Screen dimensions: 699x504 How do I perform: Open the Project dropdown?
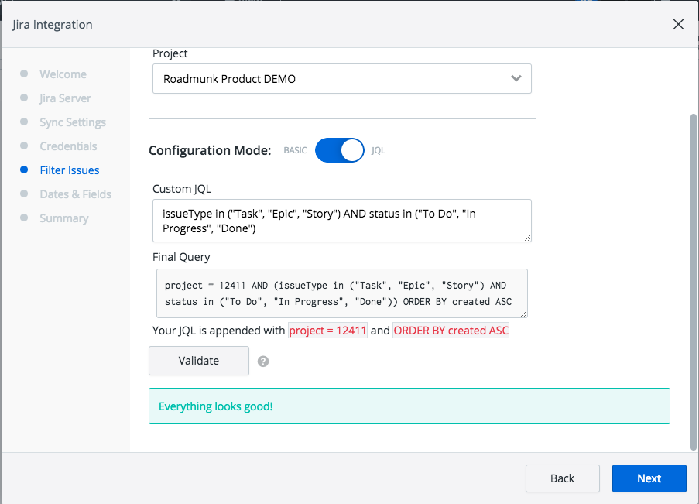click(x=341, y=79)
